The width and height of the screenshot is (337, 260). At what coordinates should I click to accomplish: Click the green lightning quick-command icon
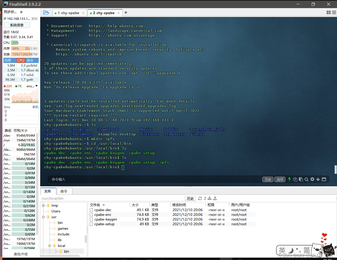coord(289,179)
